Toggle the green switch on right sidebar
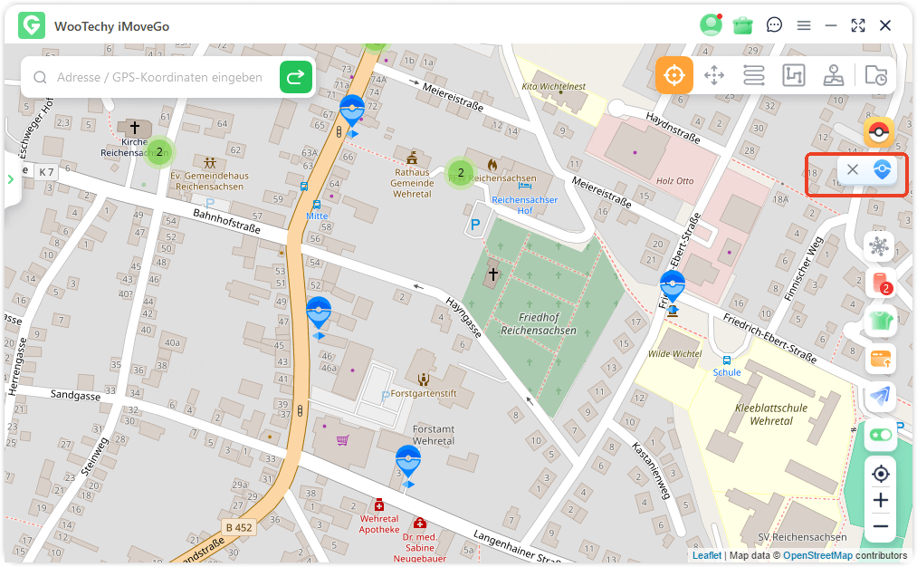Viewport: 917px width, 567px height. click(879, 435)
